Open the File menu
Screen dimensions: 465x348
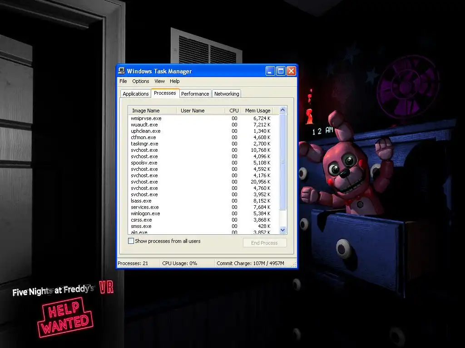tap(123, 81)
